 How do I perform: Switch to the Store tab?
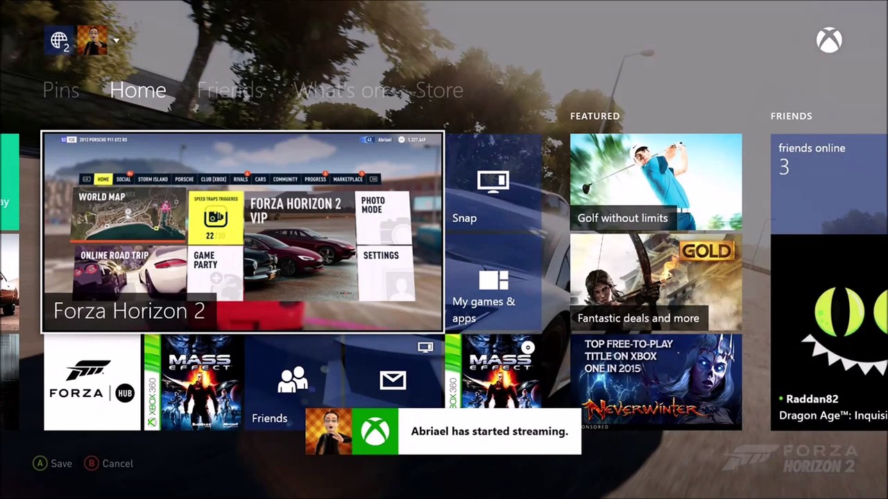tap(439, 90)
